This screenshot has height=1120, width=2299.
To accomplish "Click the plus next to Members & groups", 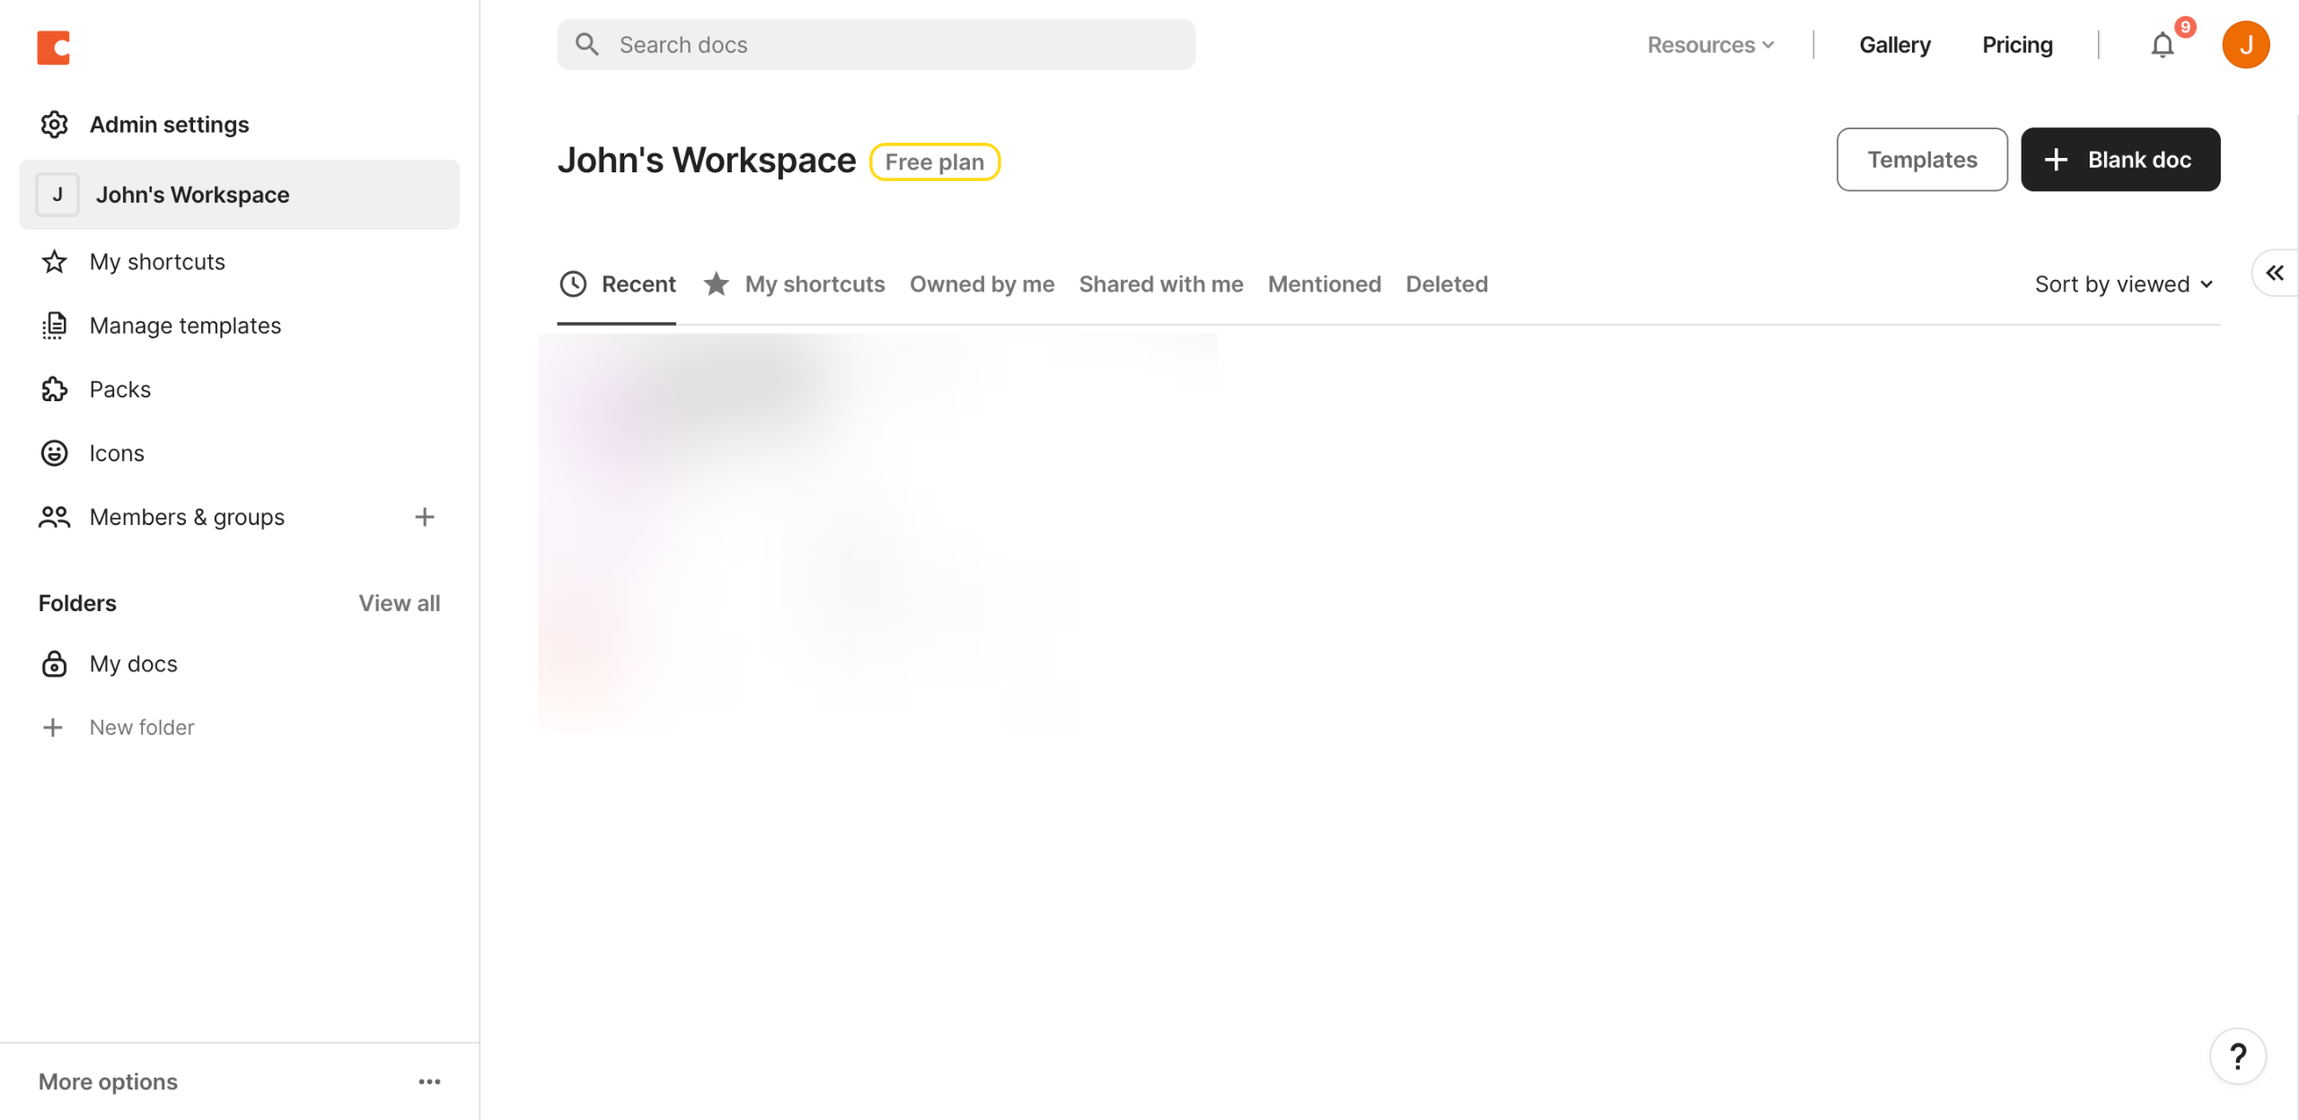I will tap(424, 516).
